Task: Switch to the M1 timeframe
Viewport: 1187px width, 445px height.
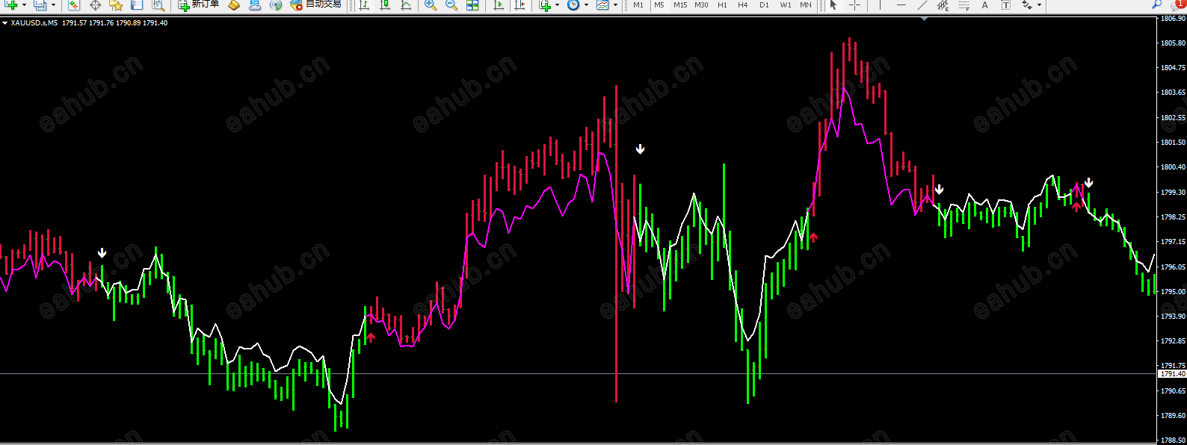Action: [x=638, y=4]
